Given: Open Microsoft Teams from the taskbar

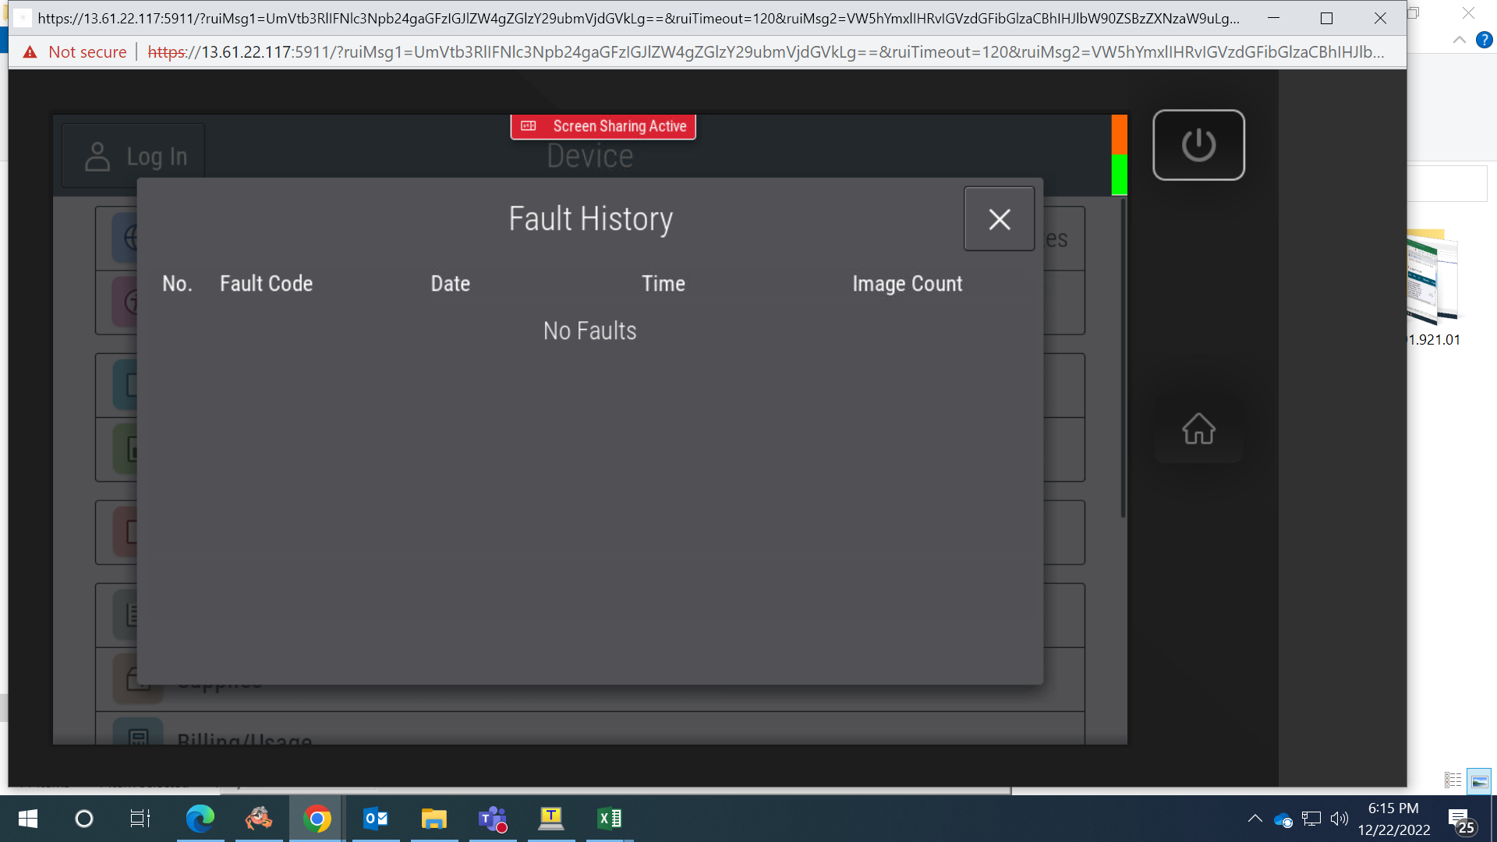Looking at the screenshot, I should pyautogui.click(x=493, y=819).
